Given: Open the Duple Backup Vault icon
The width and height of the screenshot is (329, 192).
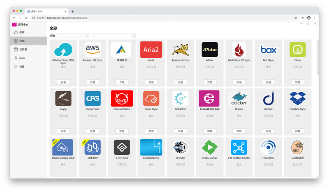Looking at the screenshot, I should tap(63, 147).
